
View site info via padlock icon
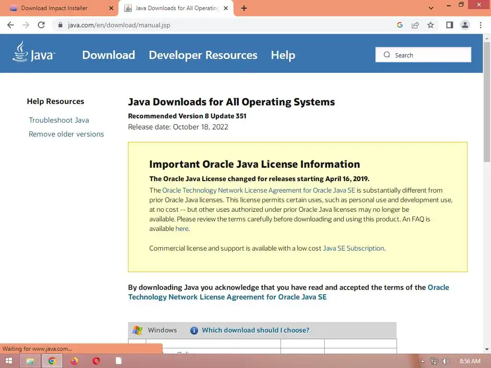(60, 25)
